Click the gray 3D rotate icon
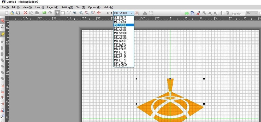Screen dimensions: 261x122 pos(228,13)
